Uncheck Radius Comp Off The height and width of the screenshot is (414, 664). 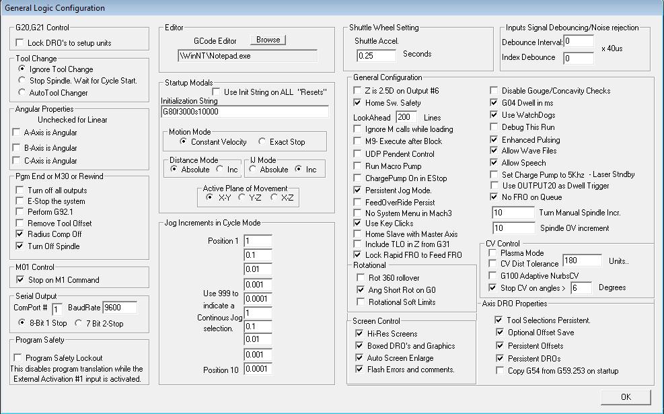[x=20, y=234]
